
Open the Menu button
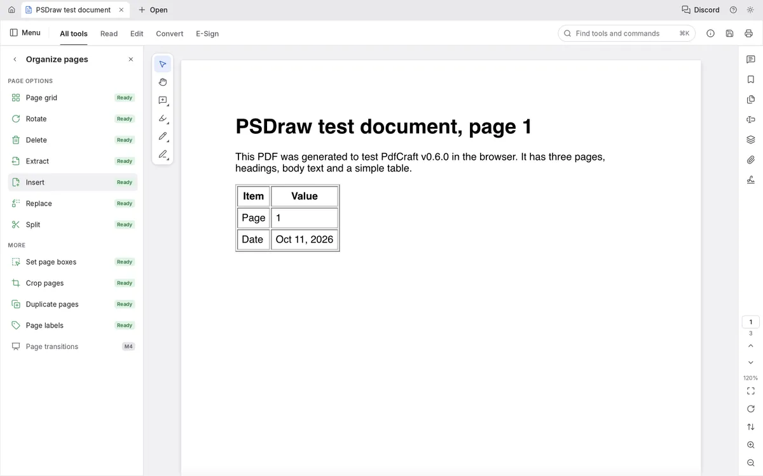[25, 33]
